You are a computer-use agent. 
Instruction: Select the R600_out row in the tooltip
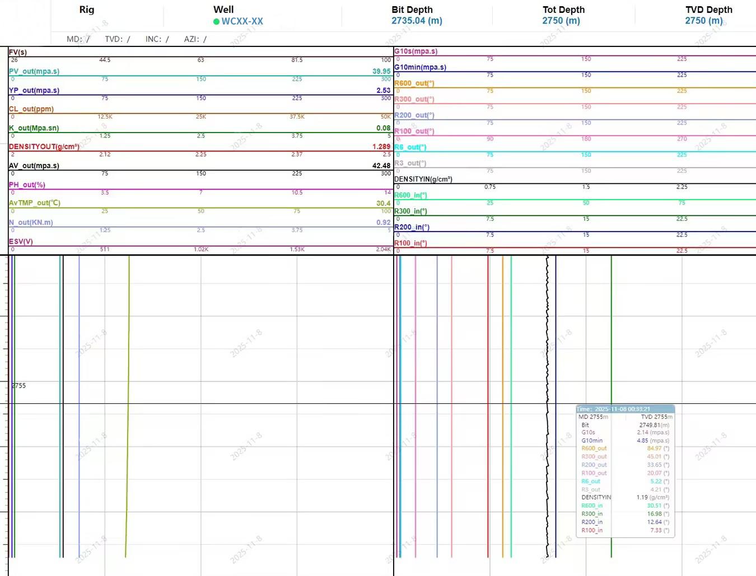coord(625,448)
